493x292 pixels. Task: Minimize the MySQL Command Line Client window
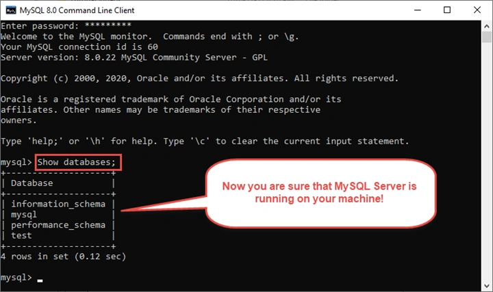pyautogui.click(x=418, y=10)
